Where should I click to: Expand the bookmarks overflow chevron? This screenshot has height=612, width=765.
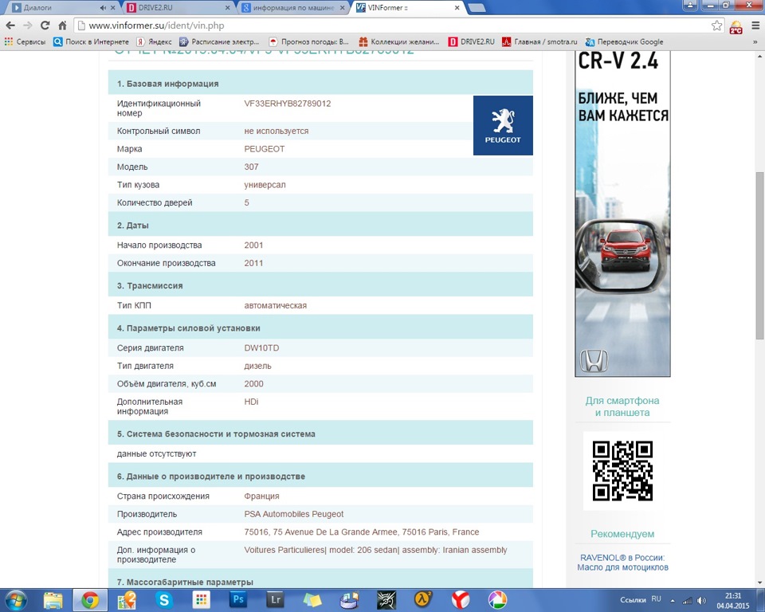(x=755, y=42)
